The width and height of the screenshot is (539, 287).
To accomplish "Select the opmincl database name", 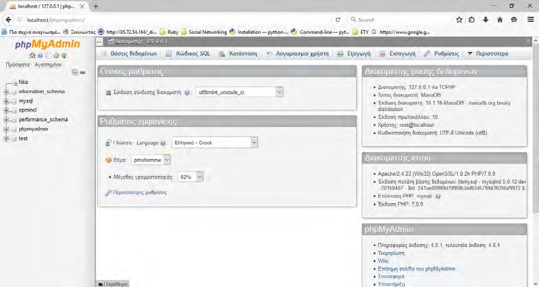I will [x=27, y=111].
